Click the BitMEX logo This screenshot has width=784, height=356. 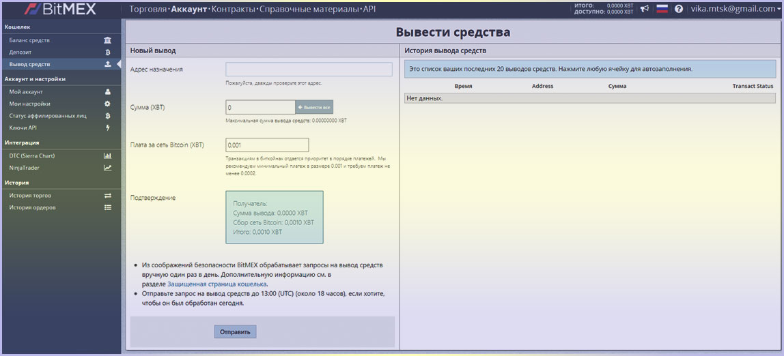pyautogui.click(x=60, y=10)
